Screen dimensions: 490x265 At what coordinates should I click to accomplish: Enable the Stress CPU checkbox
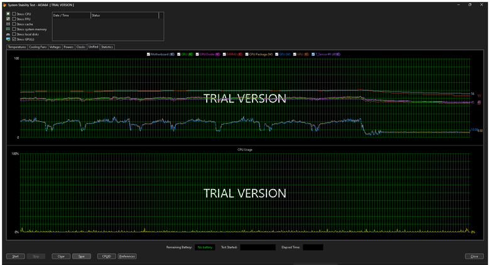14,14
